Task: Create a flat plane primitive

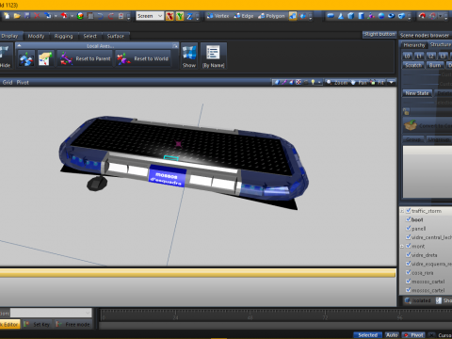Action: [331, 16]
